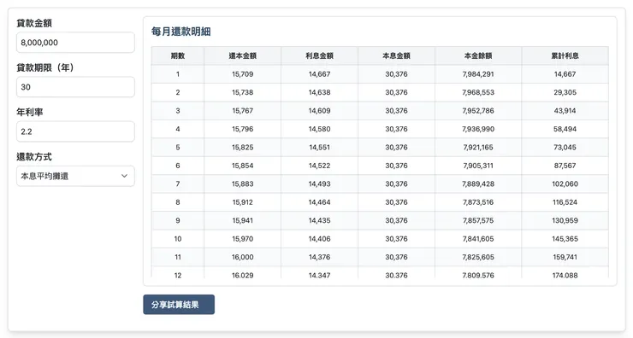Click remaining balance 7,984,291

[x=478, y=74]
